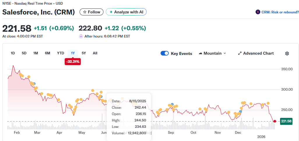
Task: Click the sparkle icon in Analyze with AI
Action: pyautogui.click(x=111, y=12)
